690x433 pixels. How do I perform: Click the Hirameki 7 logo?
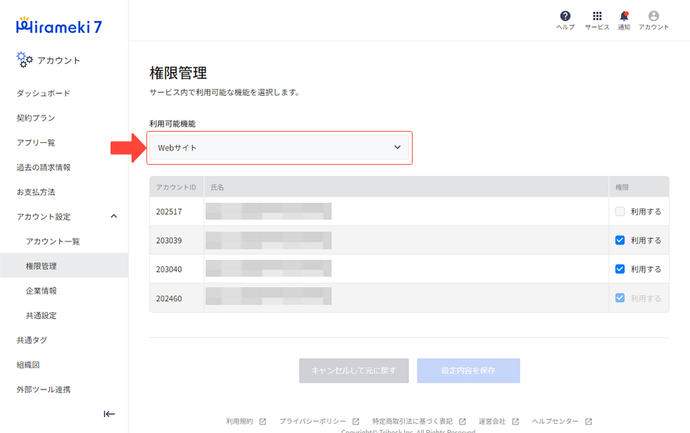(x=59, y=26)
